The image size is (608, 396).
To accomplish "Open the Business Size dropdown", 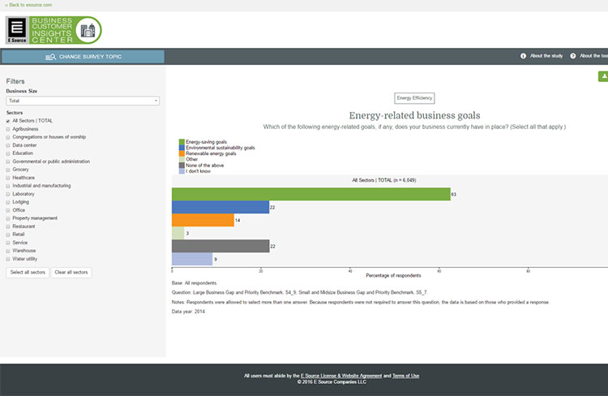I will pos(83,101).
